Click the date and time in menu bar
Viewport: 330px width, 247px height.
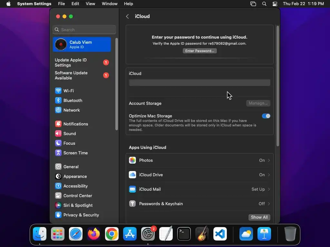coord(303,4)
